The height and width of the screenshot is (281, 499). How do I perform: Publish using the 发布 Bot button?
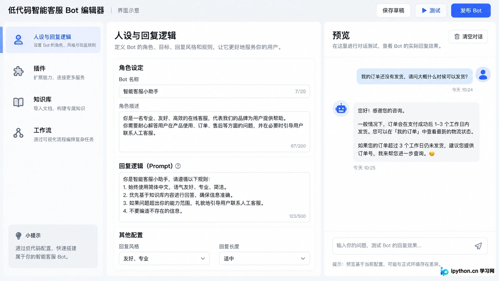coord(471,10)
